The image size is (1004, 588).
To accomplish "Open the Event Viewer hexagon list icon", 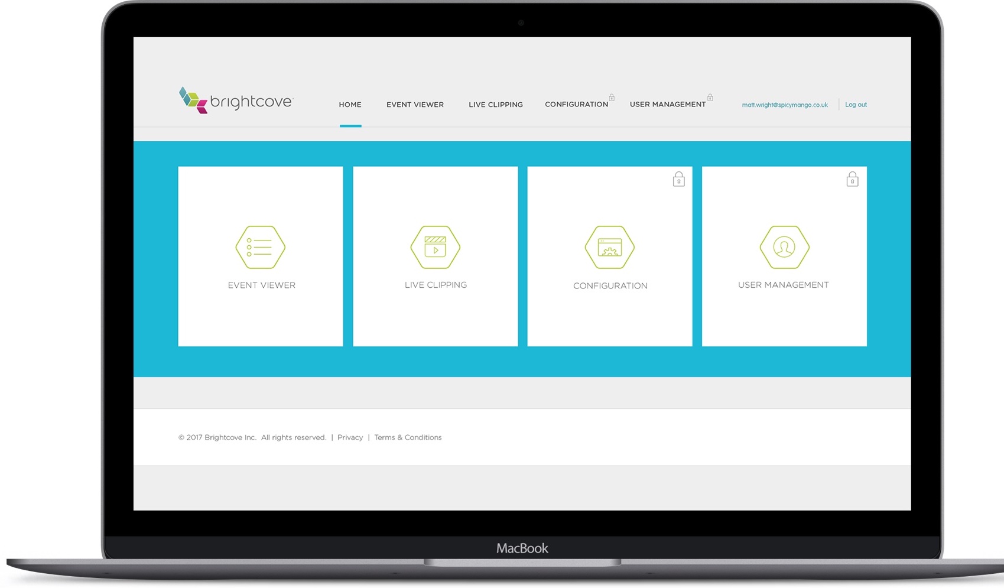I will tap(260, 247).
